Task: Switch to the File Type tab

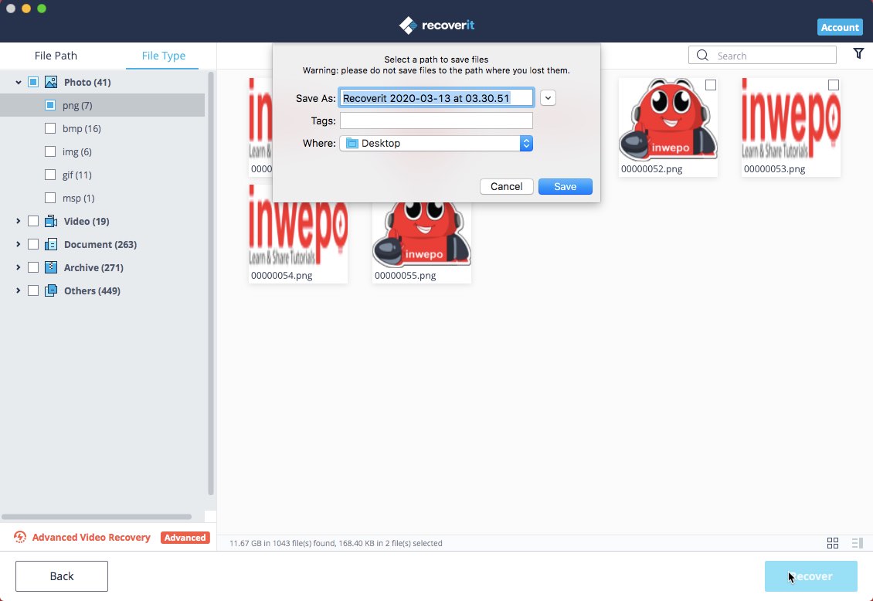Action: (x=163, y=56)
